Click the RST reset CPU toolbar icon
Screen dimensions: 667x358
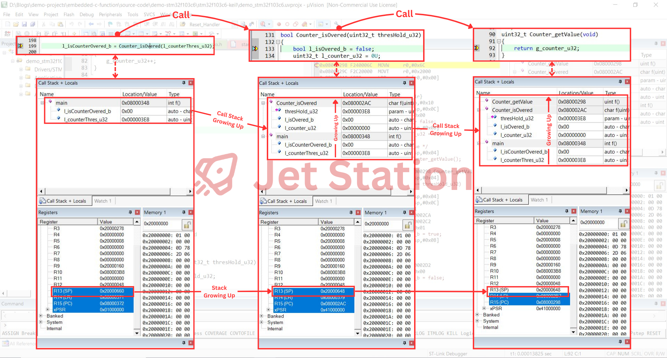tap(7, 34)
